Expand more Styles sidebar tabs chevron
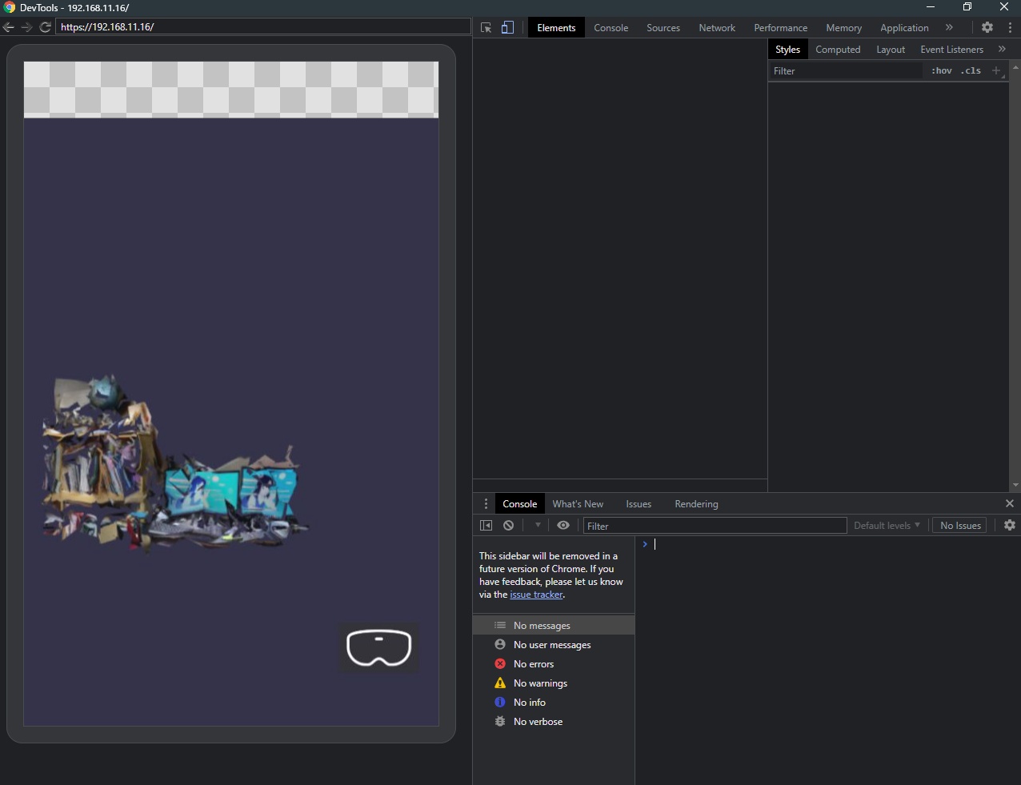This screenshot has height=785, width=1021. (1002, 49)
